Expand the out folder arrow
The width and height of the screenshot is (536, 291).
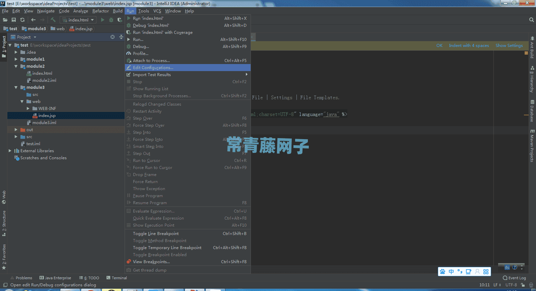pos(16,129)
